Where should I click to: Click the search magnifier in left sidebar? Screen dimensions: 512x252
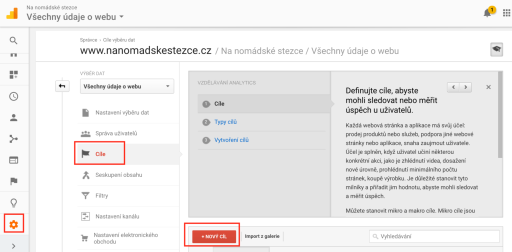pos(14,40)
